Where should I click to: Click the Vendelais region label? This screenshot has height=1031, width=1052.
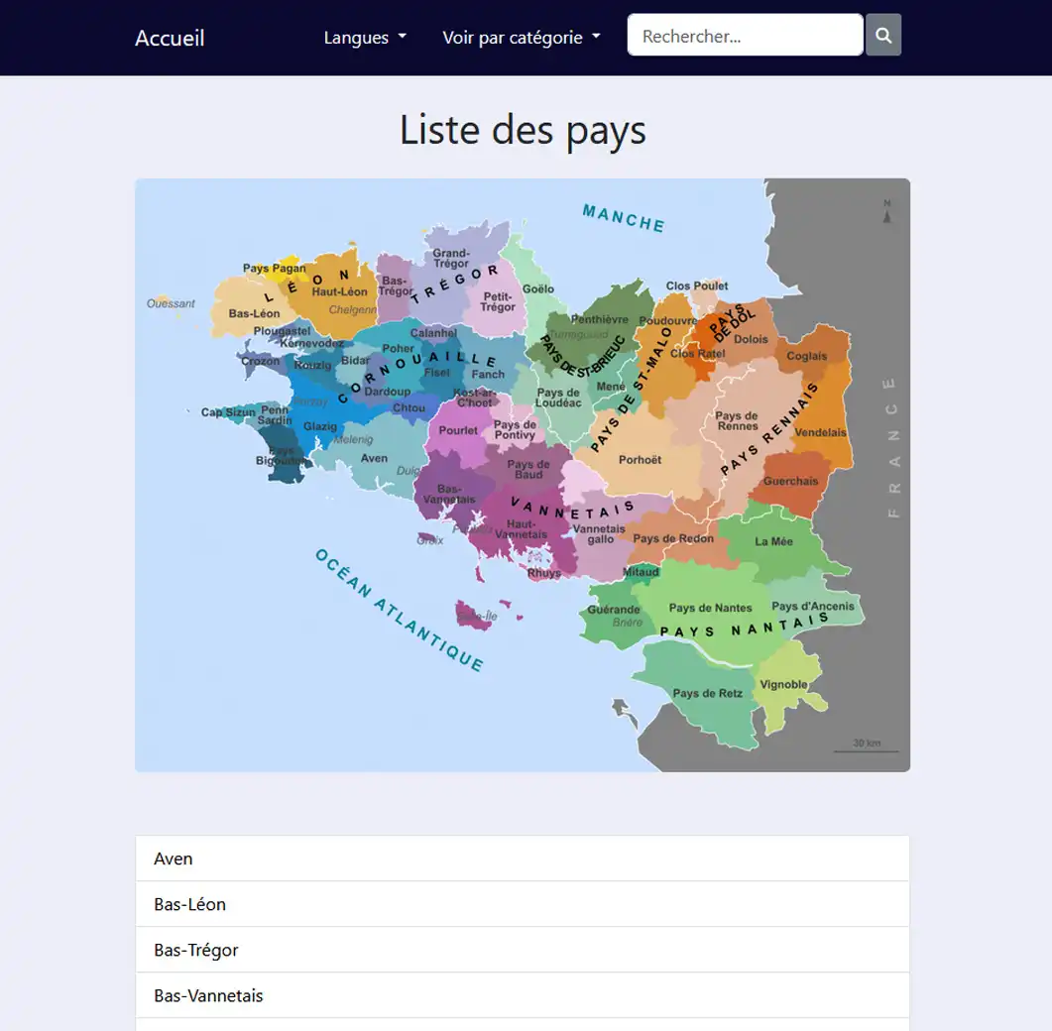(x=820, y=432)
